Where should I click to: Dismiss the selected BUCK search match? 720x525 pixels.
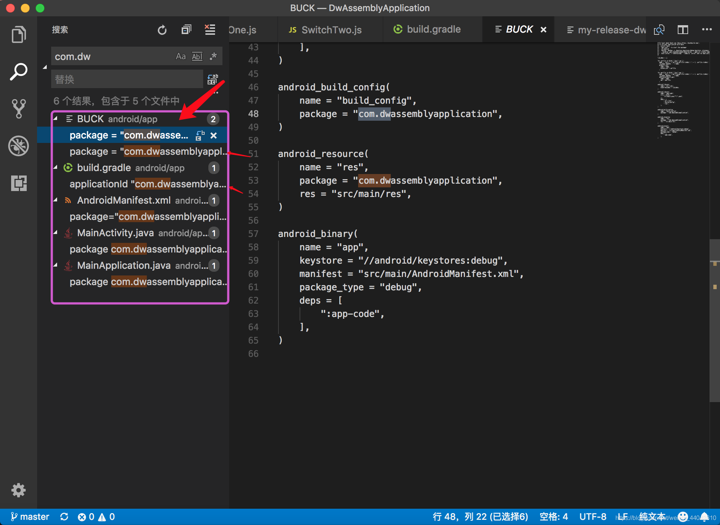tap(214, 136)
